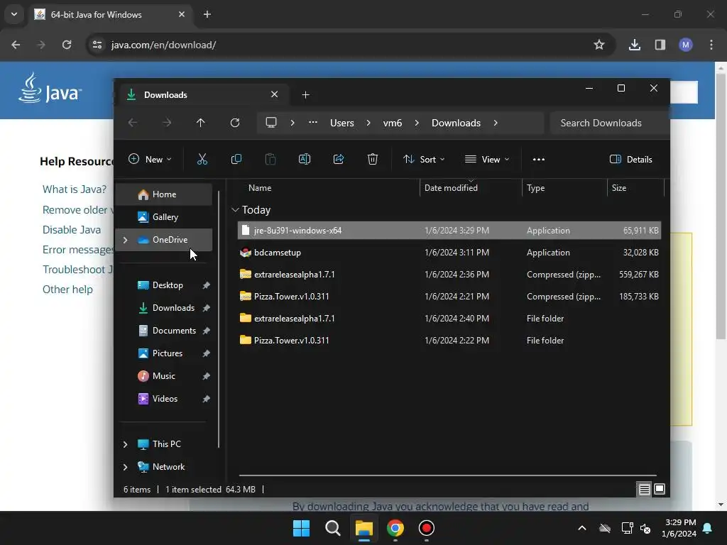Go up one folder level in Explorer

200,123
